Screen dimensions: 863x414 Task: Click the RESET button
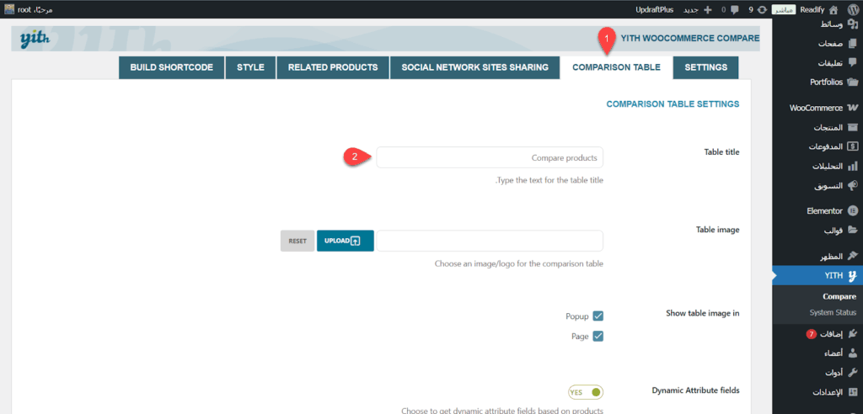(297, 241)
